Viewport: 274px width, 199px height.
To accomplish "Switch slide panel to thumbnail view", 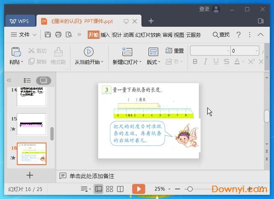I will tap(44, 80).
